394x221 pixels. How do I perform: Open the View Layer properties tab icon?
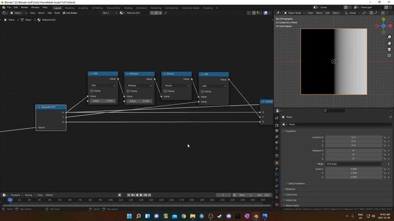click(277, 137)
